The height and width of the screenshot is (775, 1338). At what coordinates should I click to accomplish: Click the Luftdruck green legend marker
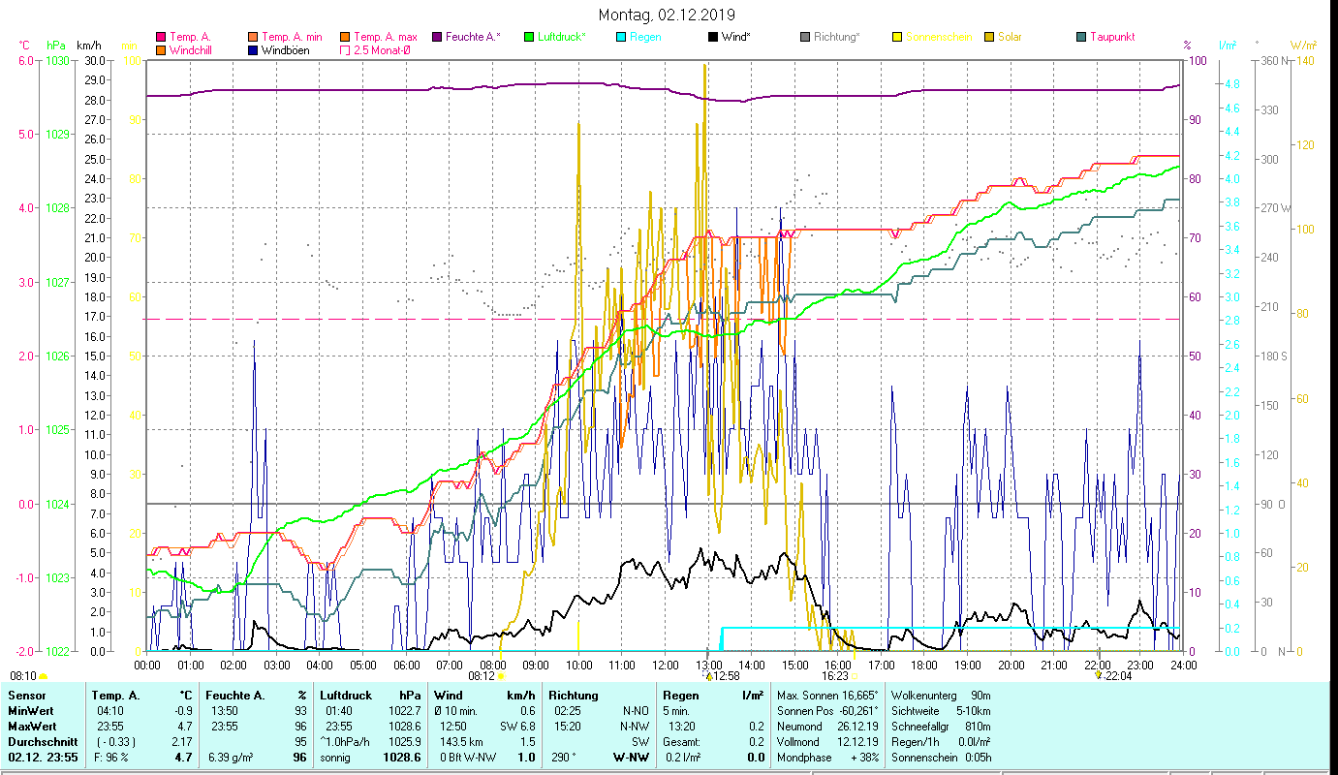529,38
